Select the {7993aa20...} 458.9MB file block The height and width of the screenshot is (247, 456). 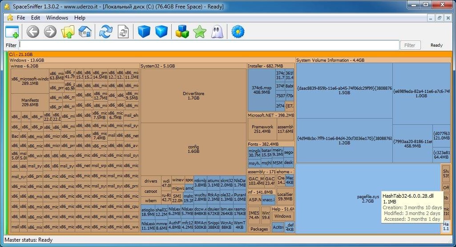412,143
